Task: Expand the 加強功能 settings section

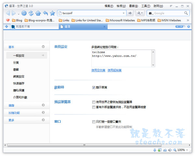Action: [x=27, y=113]
